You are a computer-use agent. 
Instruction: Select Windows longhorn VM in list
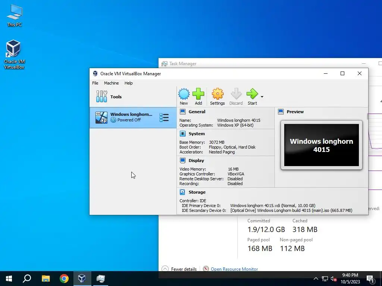tap(133, 117)
